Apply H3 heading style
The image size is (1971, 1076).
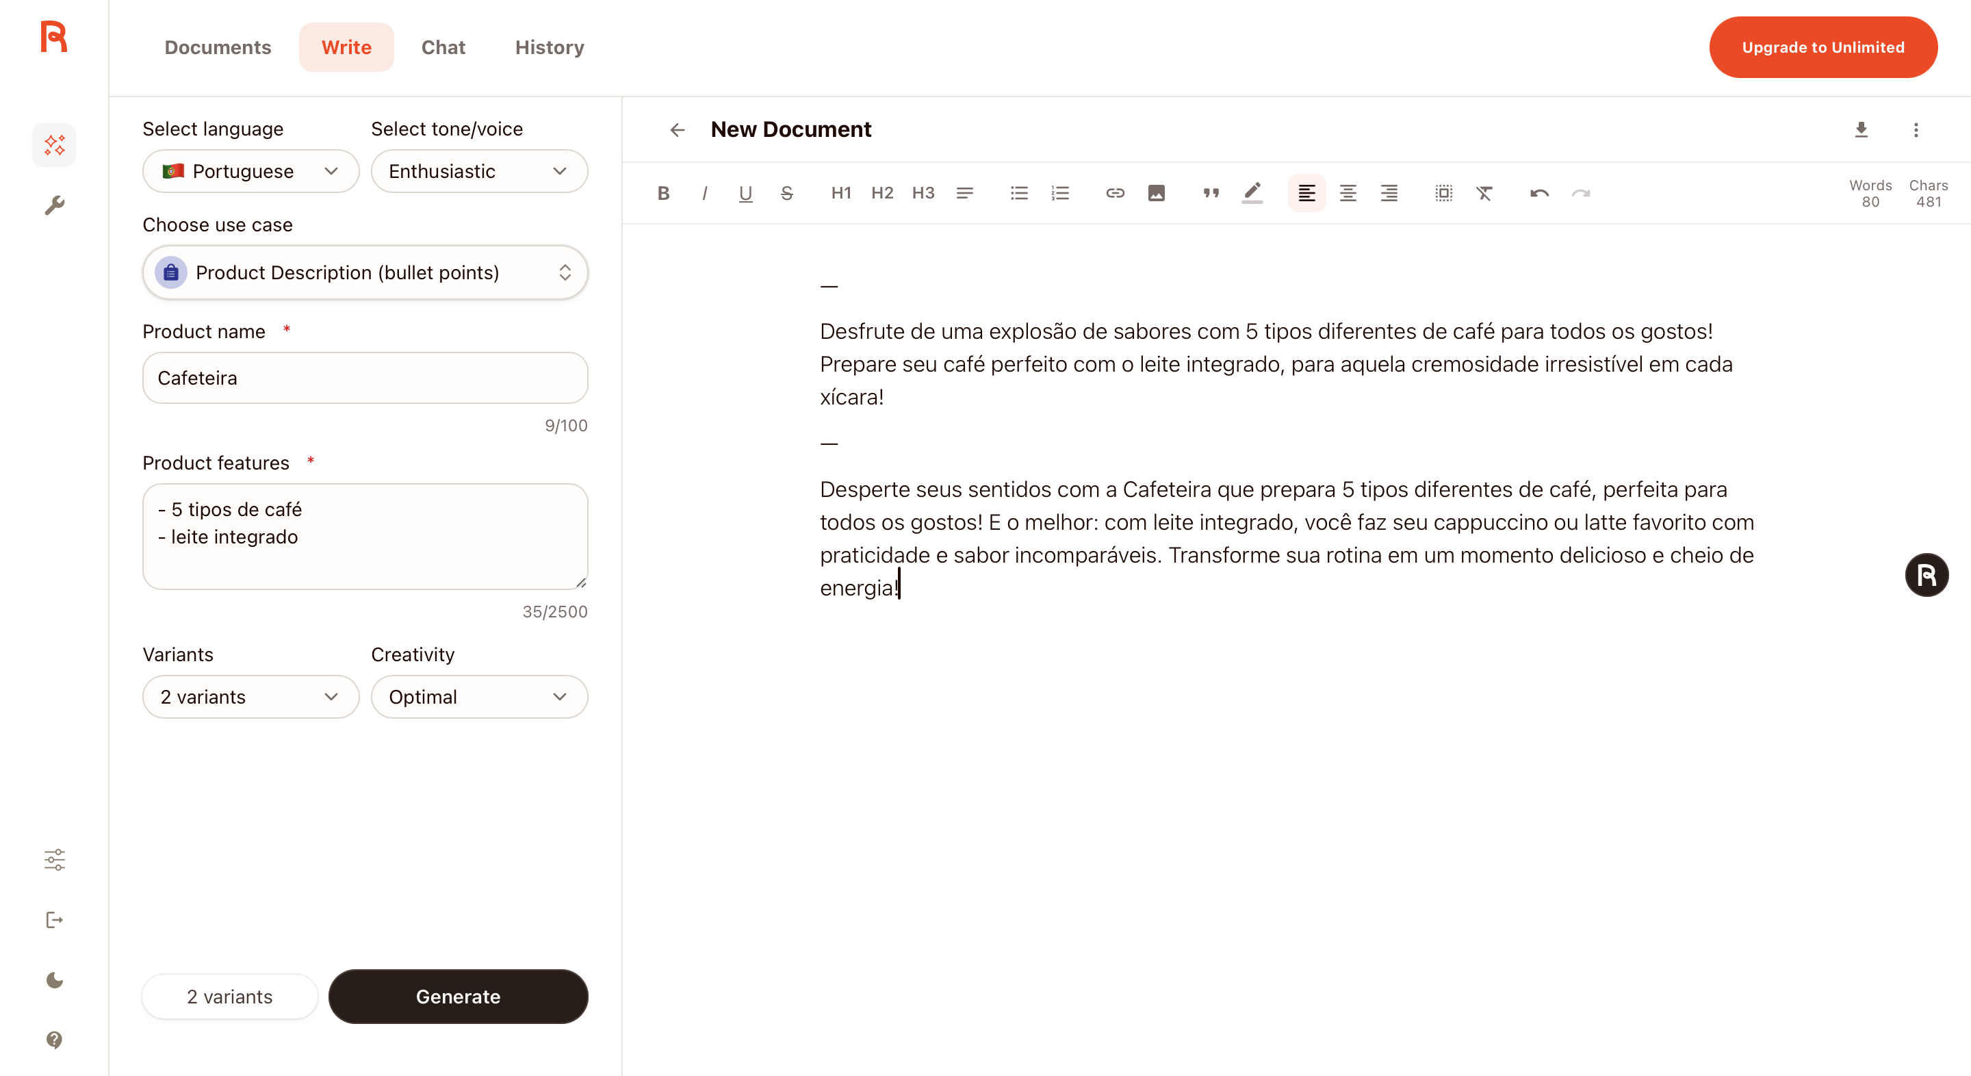923,194
